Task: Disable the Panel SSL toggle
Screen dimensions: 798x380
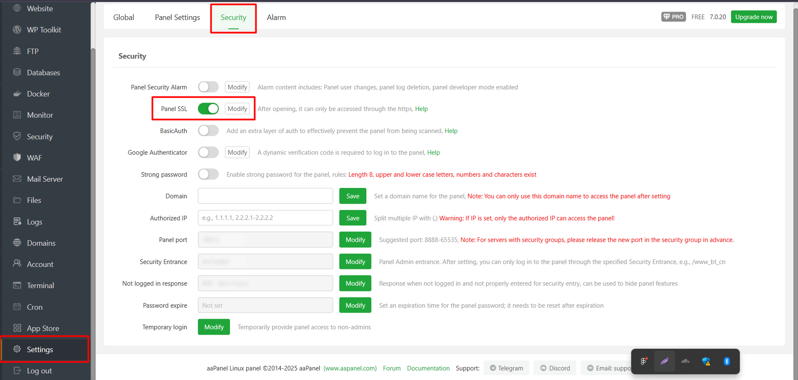Action: 208,109
